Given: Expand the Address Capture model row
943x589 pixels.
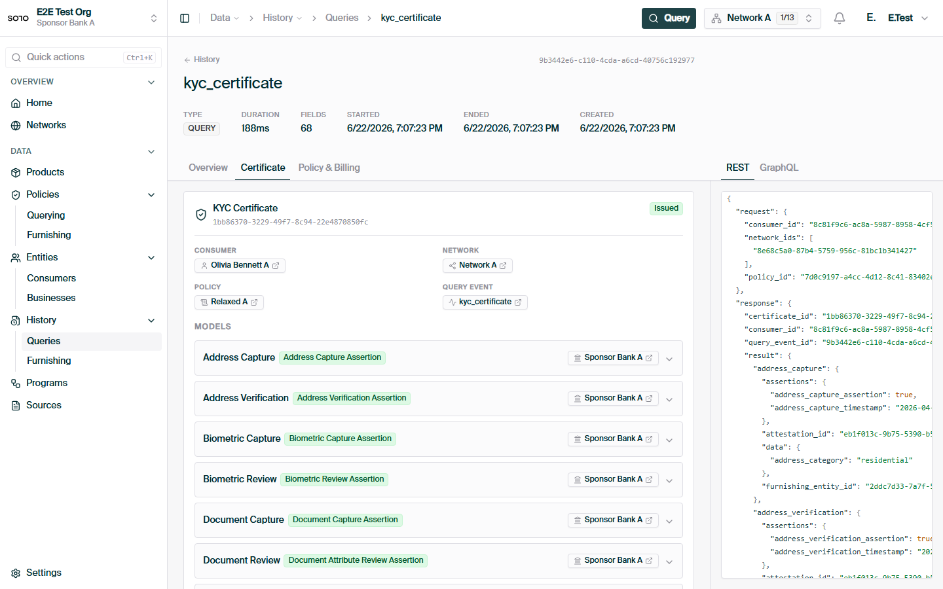Looking at the screenshot, I should tap(669, 359).
